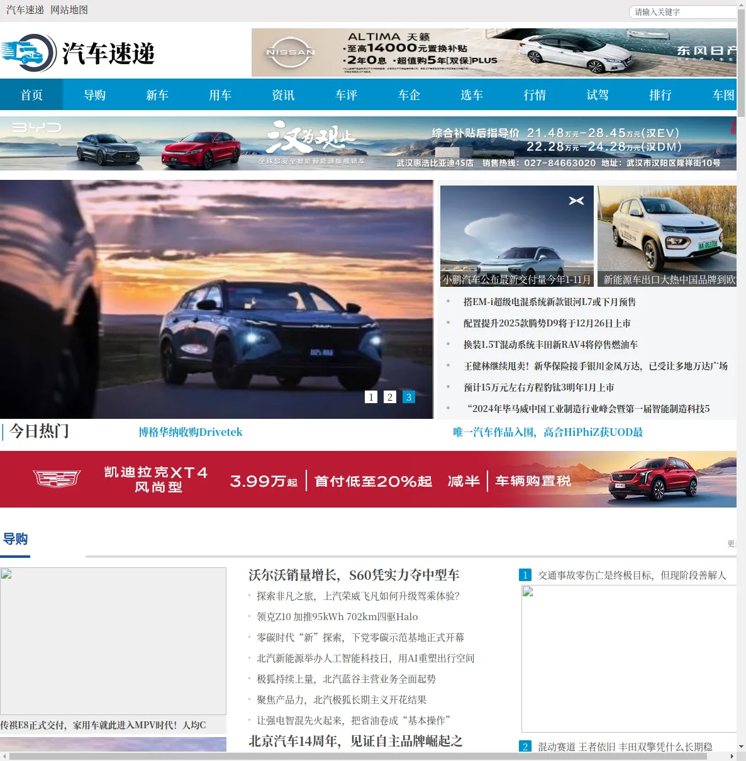Open headline 沃尔沃销量增长 S60凭实力夺中型车
This screenshot has height=761, width=746.
354,575
